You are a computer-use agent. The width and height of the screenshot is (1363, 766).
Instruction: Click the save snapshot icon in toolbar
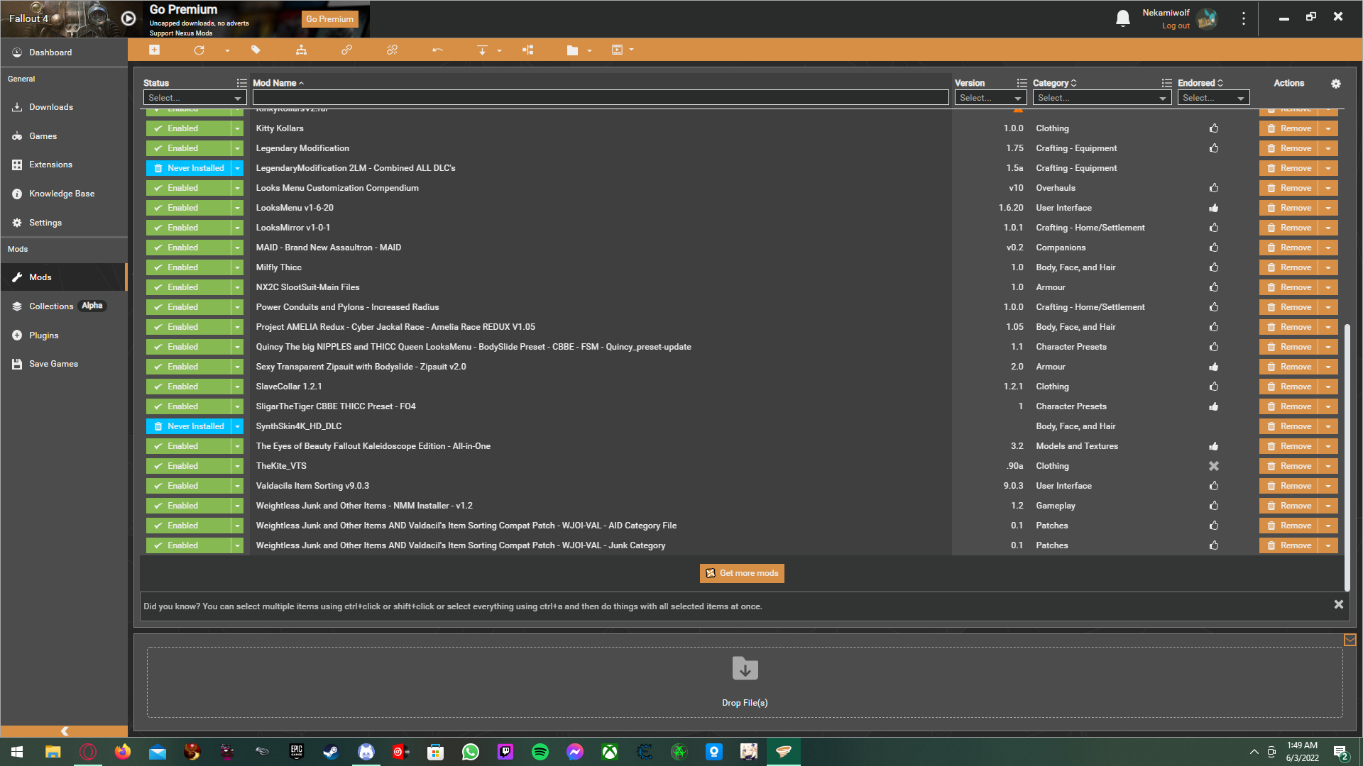(617, 50)
